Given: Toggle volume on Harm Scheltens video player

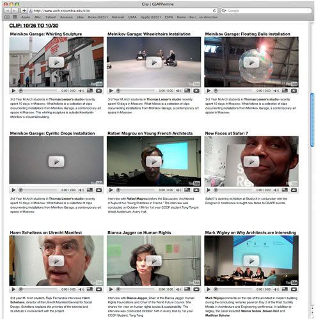Looking at the screenshot, I should (x=81, y=289).
